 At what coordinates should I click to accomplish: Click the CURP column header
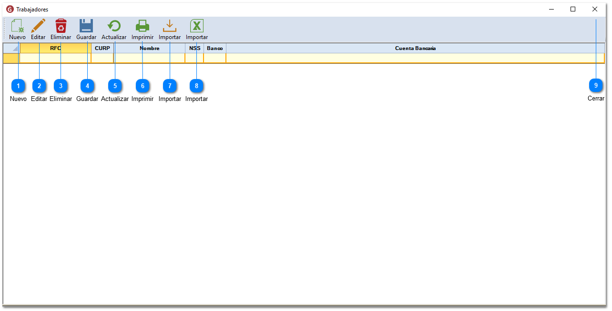(102, 48)
